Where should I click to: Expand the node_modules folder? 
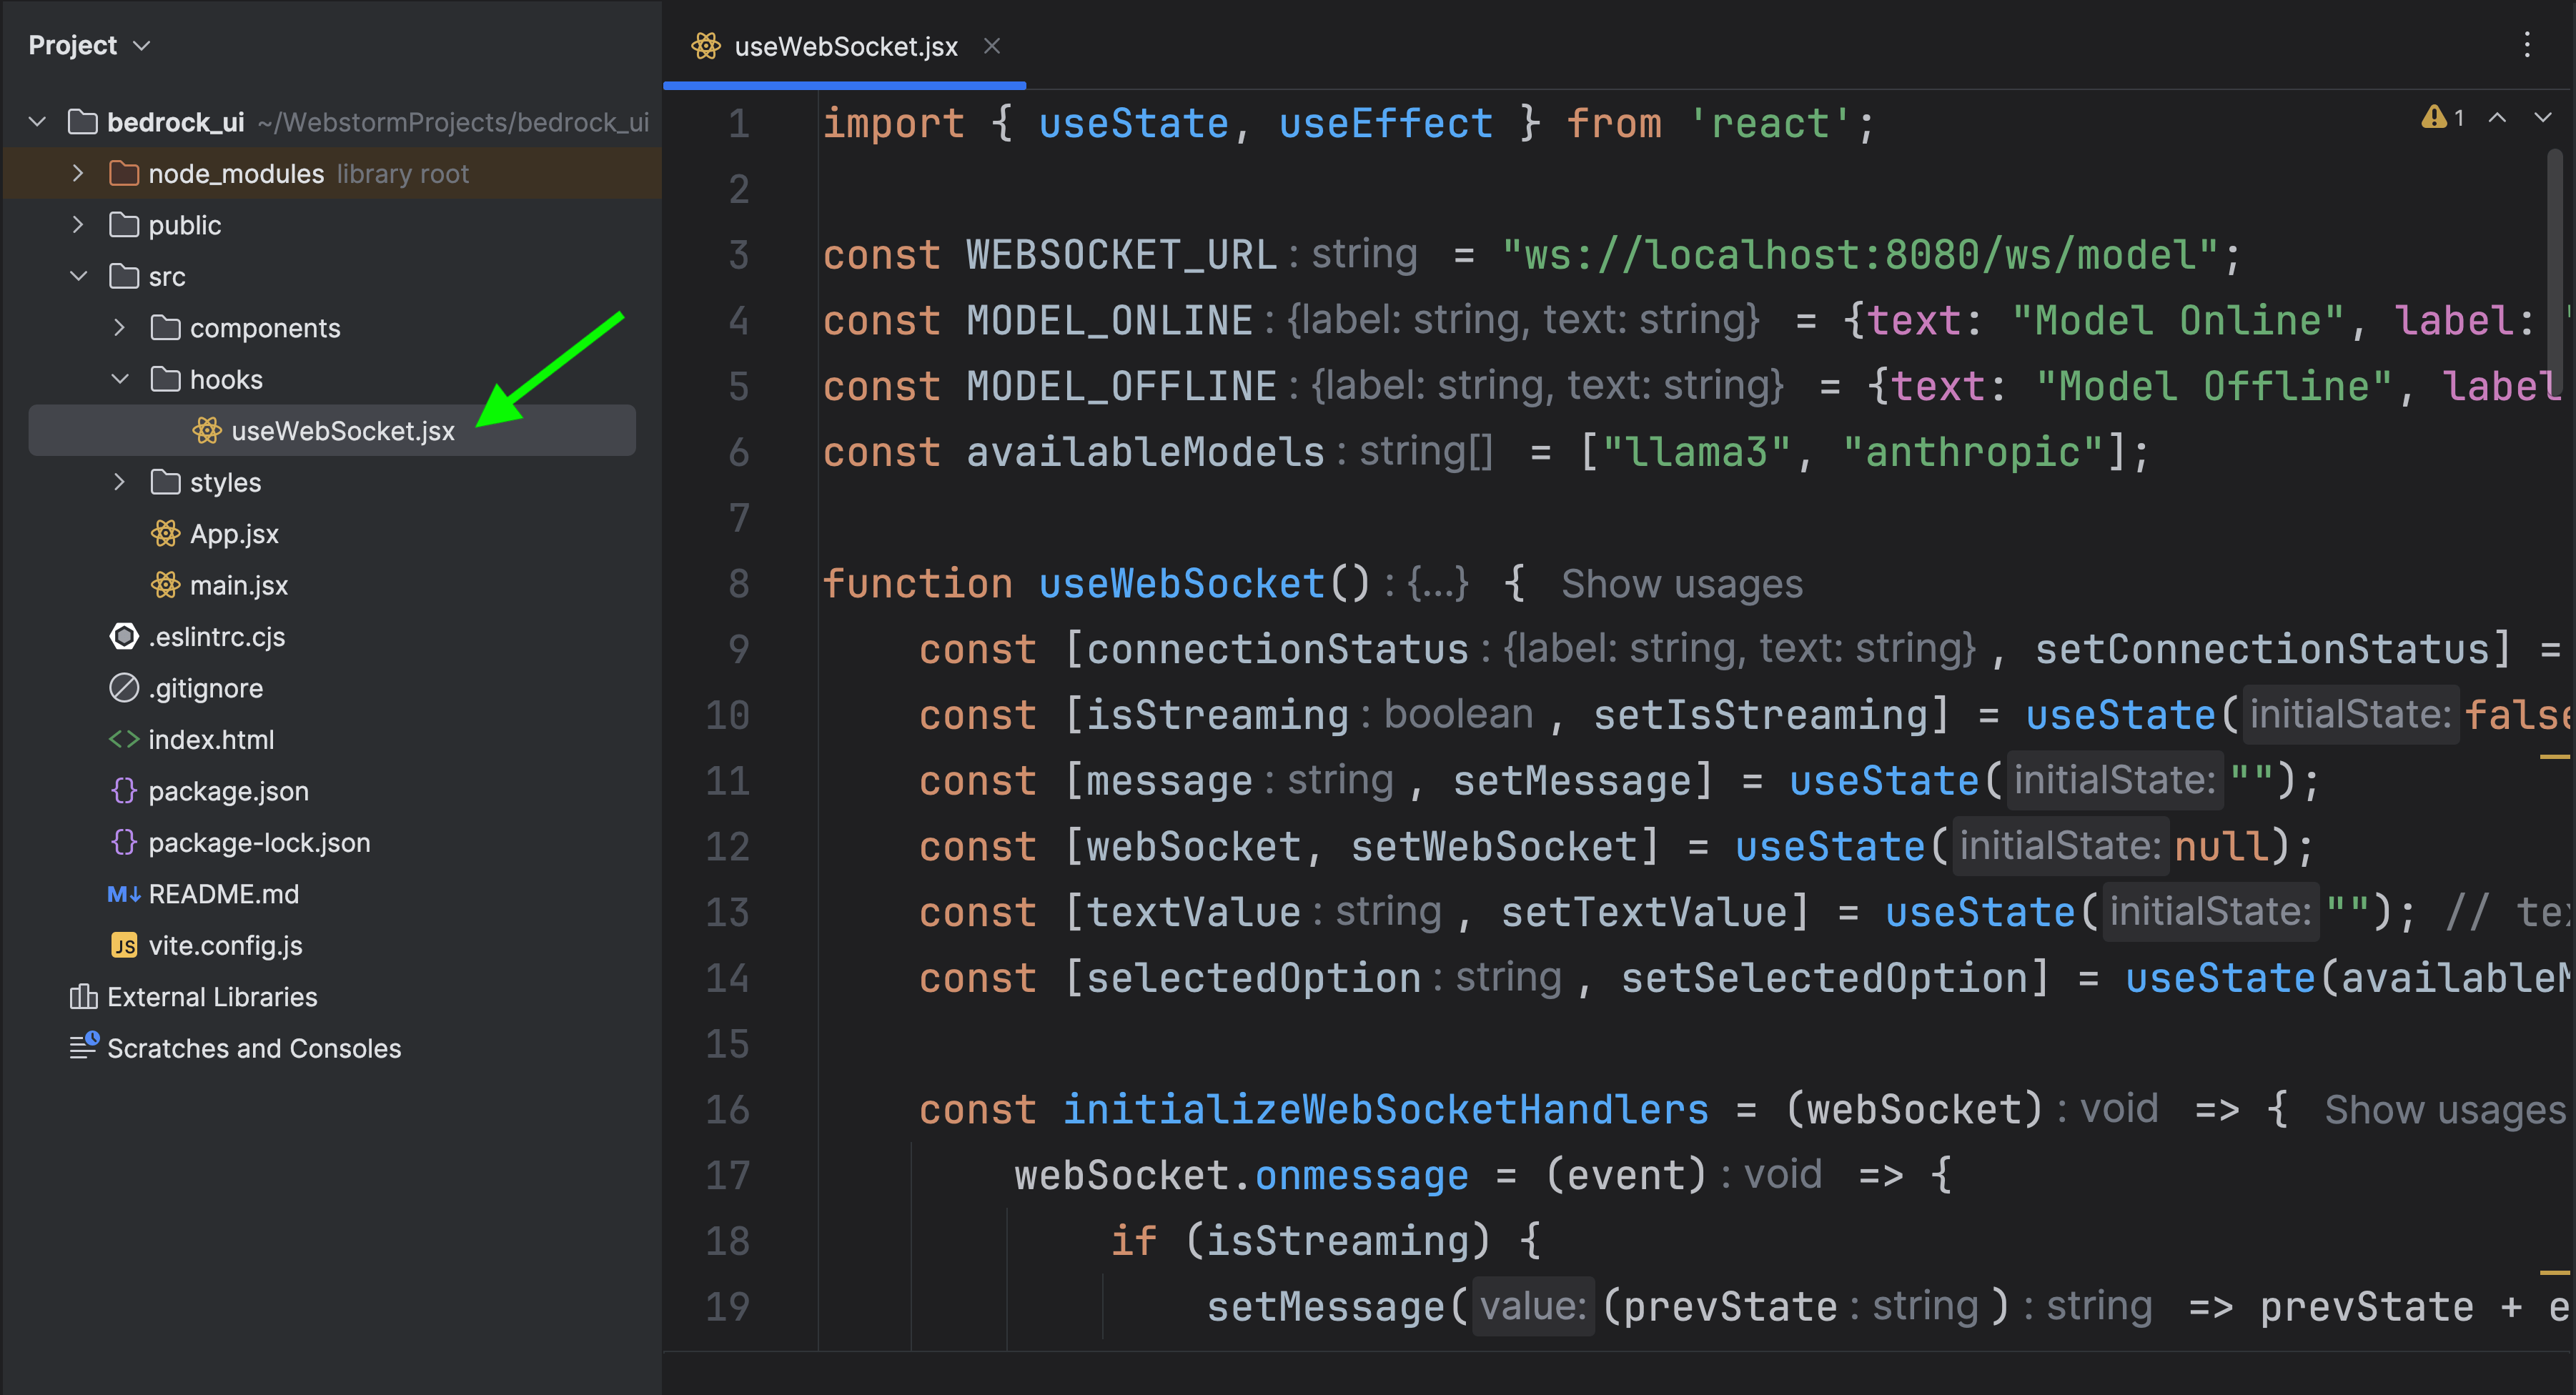[x=78, y=174]
